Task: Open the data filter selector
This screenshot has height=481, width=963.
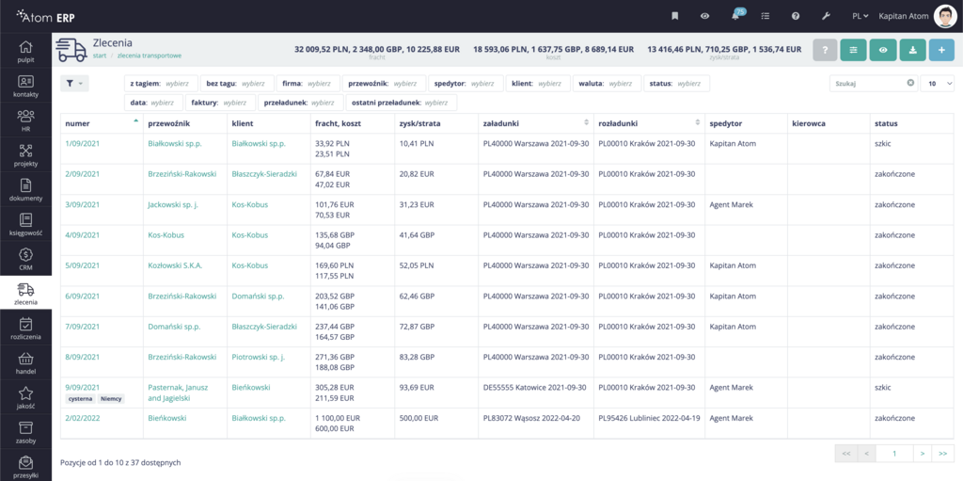Action: tap(153, 103)
